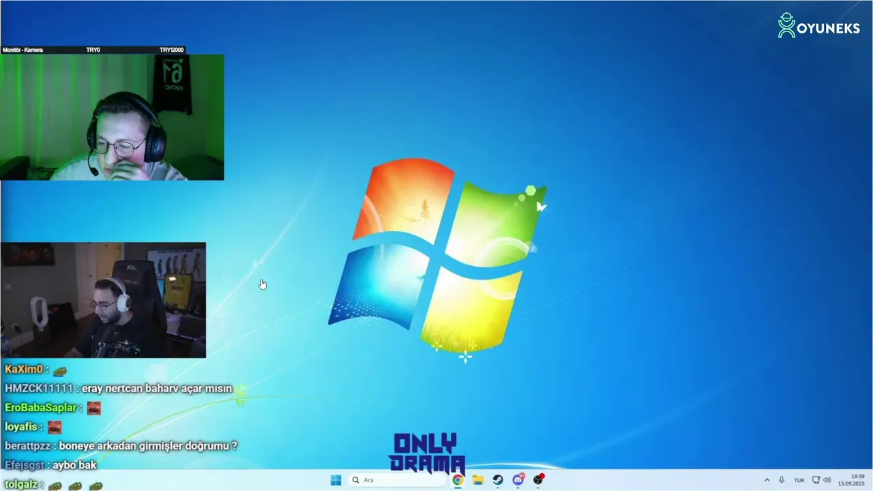Click the Ara search box on taskbar

tap(398, 480)
